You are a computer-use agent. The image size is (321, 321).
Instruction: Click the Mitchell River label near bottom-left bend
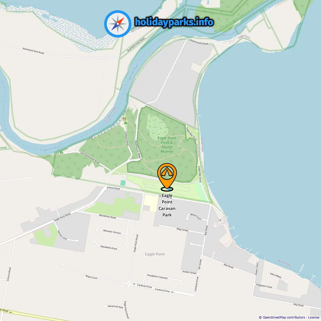(x=52, y=148)
